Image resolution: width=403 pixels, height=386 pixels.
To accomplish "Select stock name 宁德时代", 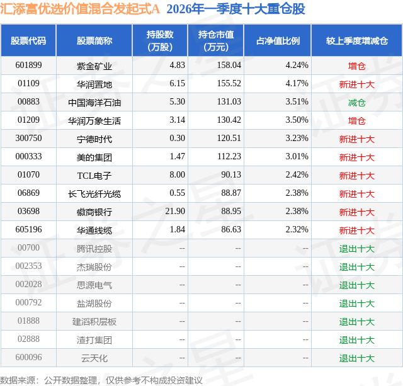I will coord(94,139).
